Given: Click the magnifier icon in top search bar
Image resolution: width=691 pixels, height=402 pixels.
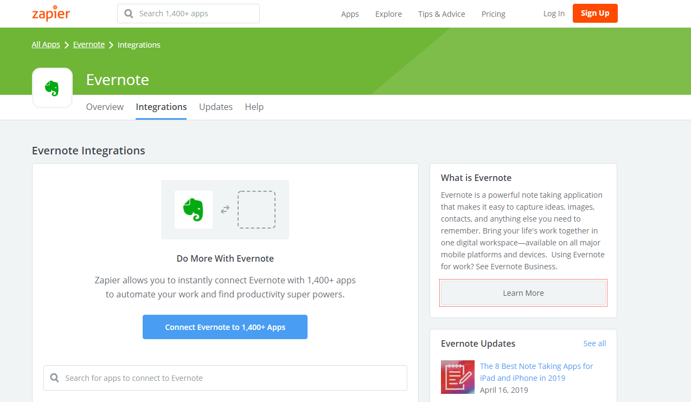Looking at the screenshot, I should click(x=129, y=14).
